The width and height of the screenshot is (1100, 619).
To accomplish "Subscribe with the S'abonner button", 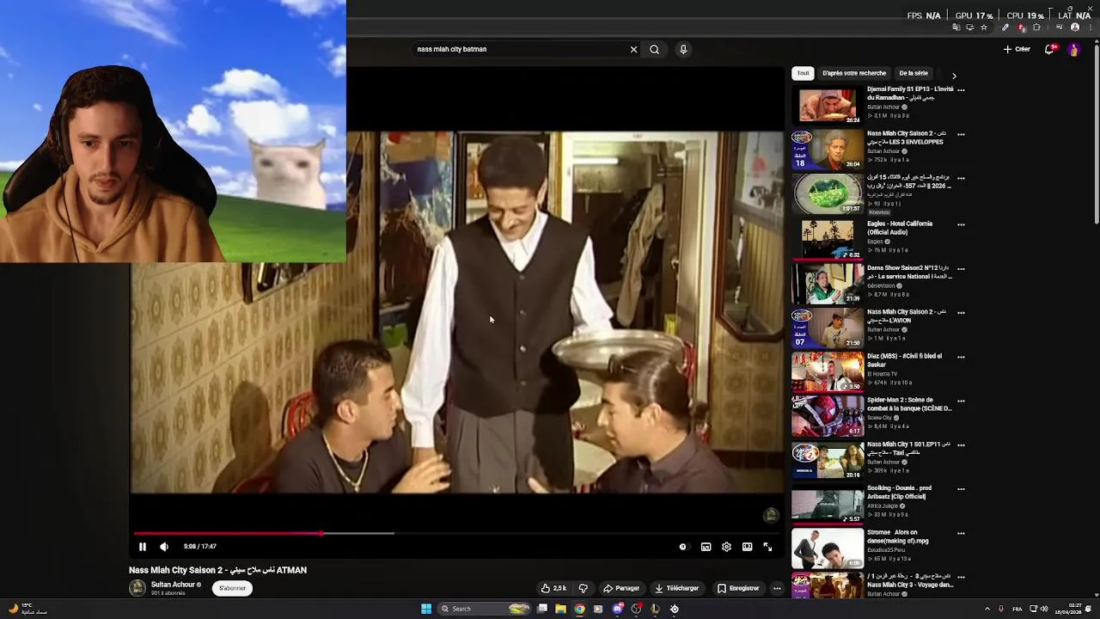I will (232, 588).
